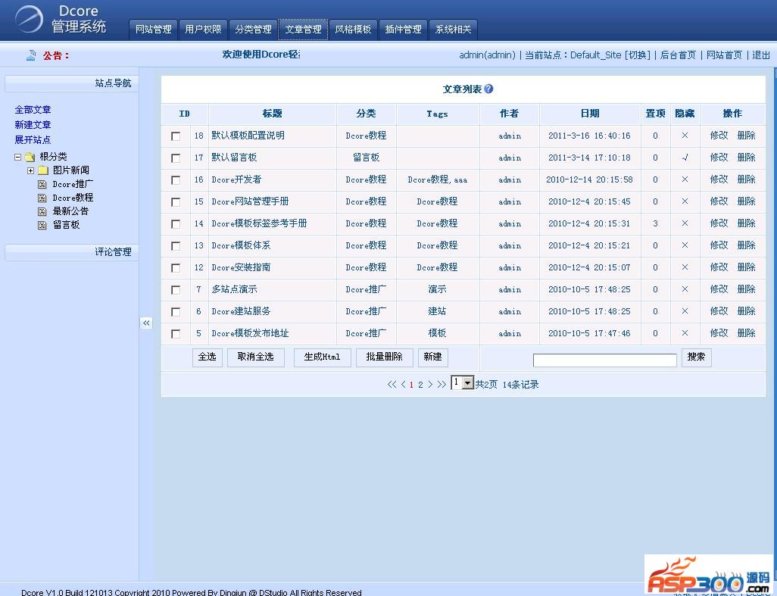The height and width of the screenshot is (596, 777).
Task: Expand the 评论管理 panel header
Action: [71, 252]
